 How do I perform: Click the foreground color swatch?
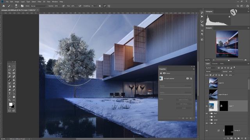click(x=11, y=104)
